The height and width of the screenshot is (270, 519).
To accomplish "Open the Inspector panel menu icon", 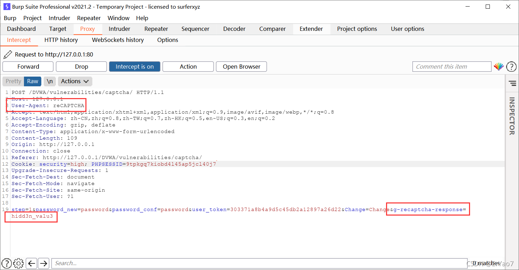I will pyautogui.click(x=512, y=83).
